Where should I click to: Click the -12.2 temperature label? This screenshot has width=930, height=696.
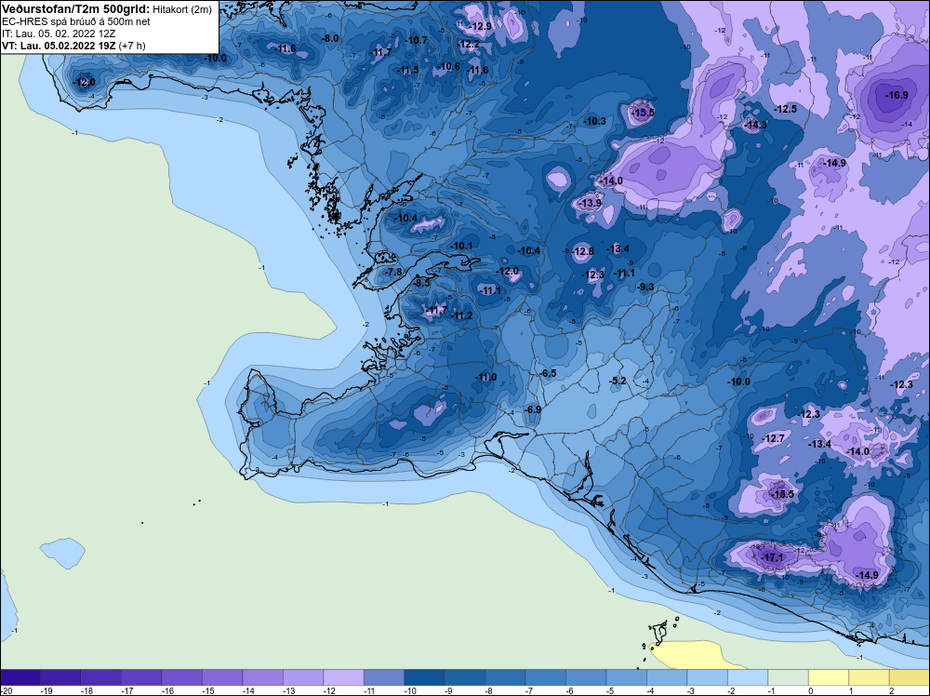(469, 44)
